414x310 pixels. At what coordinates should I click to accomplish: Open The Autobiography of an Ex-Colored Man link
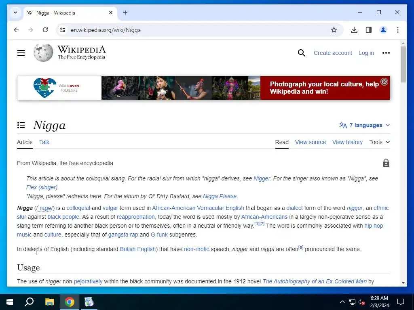315,281
